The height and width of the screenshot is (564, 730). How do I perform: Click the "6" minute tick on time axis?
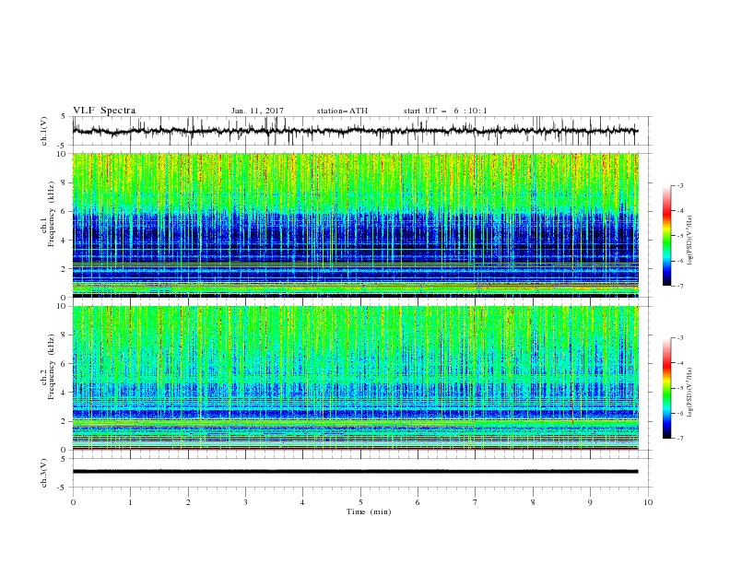pyautogui.click(x=418, y=502)
